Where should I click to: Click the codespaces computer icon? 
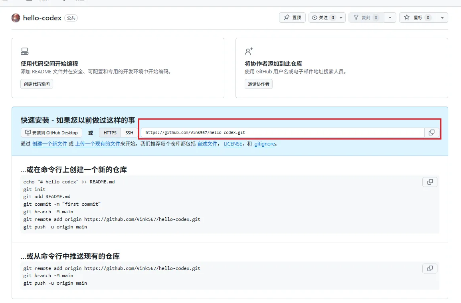(25, 51)
